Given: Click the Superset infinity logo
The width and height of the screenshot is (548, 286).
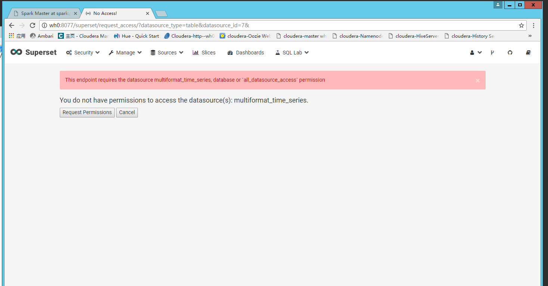Looking at the screenshot, I should pyautogui.click(x=16, y=52).
